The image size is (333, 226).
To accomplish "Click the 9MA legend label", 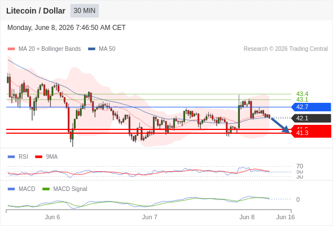I will click(x=52, y=157).
